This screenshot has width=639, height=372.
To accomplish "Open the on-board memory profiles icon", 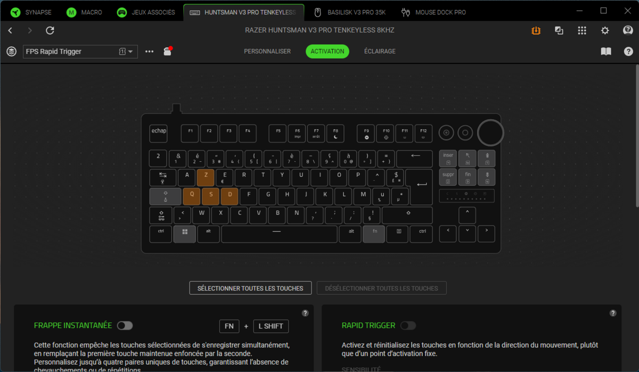I will [167, 51].
